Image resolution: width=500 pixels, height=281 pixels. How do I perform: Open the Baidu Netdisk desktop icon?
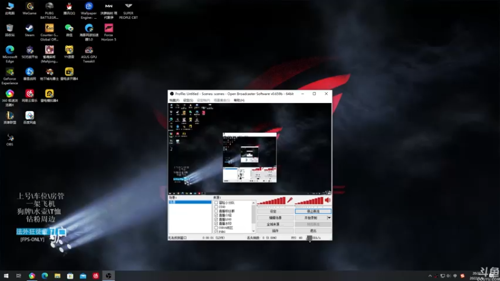pyautogui.click(x=29, y=117)
